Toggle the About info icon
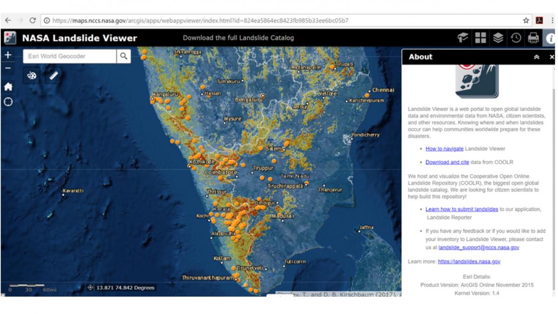The width and height of the screenshot is (558, 314). click(x=550, y=38)
